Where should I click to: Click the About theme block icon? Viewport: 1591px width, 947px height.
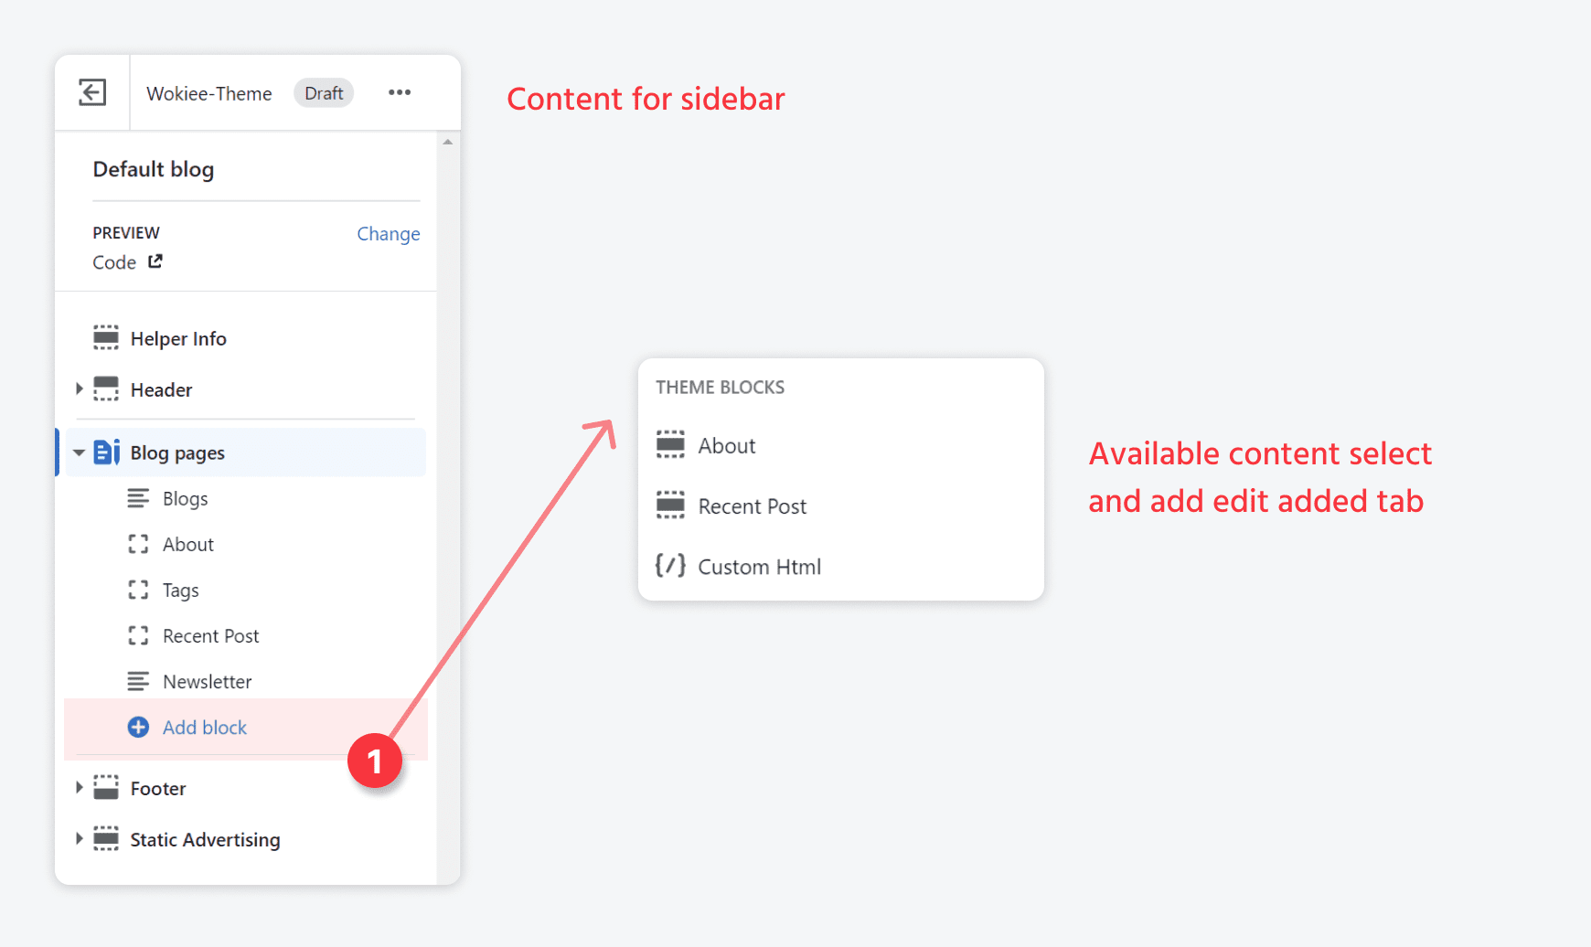pyautogui.click(x=670, y=445)
